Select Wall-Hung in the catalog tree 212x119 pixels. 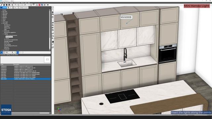(x=5, y=13)
